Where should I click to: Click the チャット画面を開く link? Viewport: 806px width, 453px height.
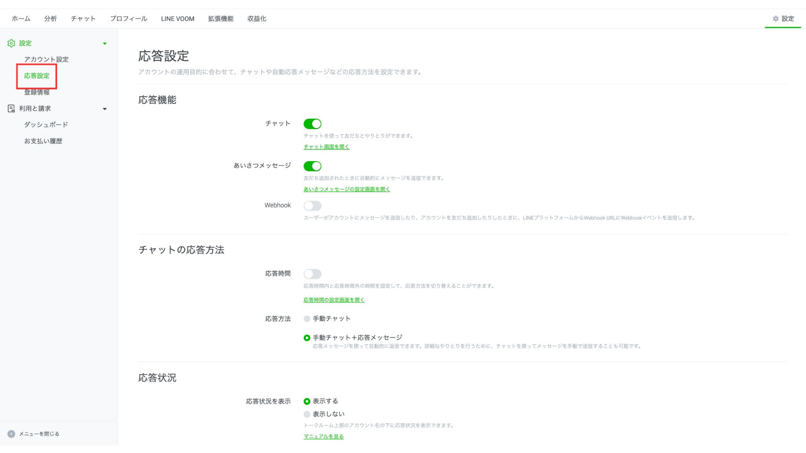click(x=326, y=147)
